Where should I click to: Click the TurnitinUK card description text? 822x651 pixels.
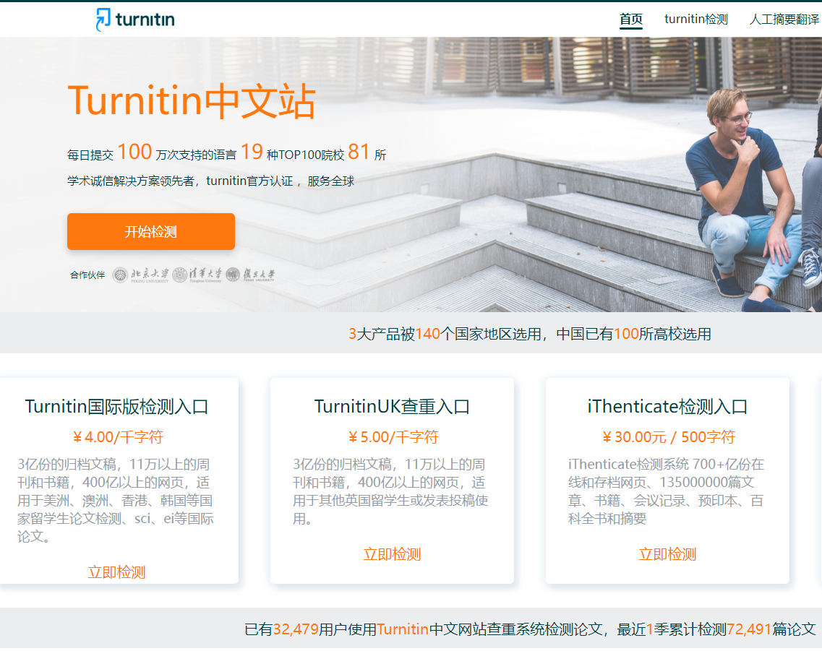[x=390, y=491]
